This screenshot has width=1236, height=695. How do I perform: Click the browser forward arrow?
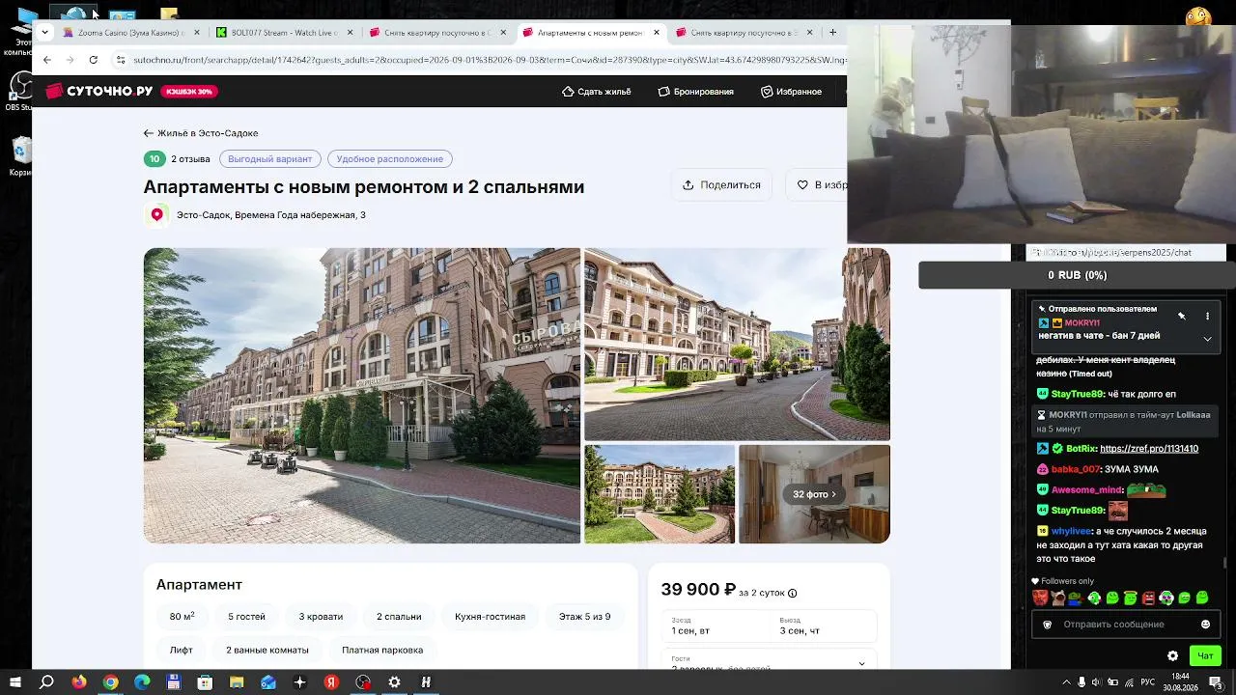70,60
